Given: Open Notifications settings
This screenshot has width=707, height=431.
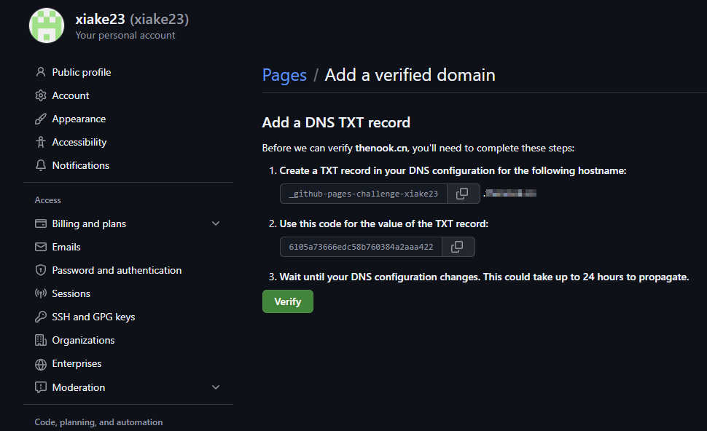Looking at the screenshot, I should tap(81, 165).
